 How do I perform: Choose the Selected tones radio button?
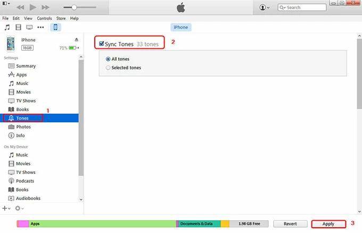click(x=109, y=68)
